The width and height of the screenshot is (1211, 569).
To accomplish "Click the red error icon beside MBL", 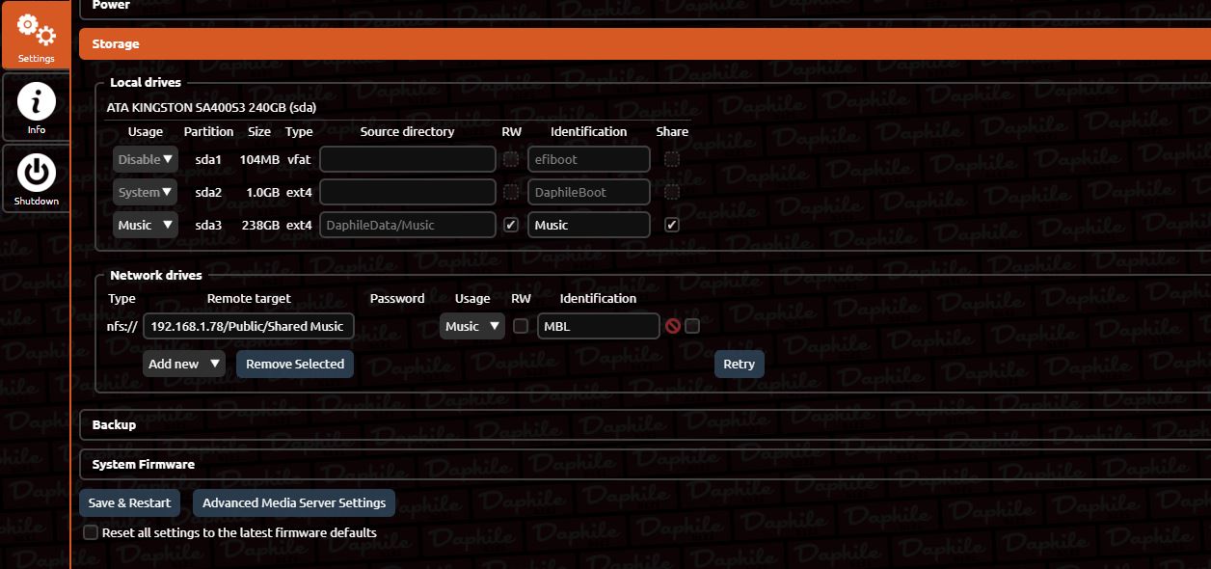I will point(673,326).
